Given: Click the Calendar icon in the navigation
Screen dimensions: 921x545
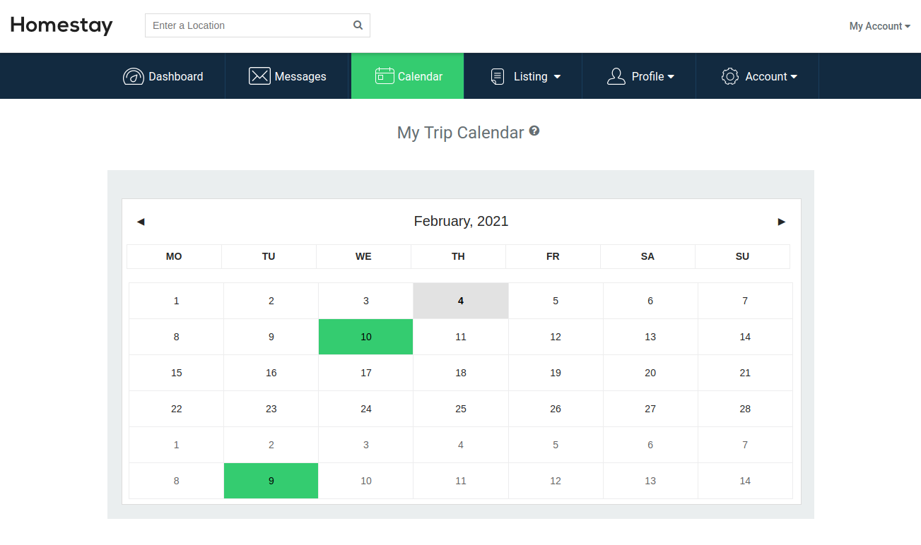Looking at the screenshot, I should point(384,75).
